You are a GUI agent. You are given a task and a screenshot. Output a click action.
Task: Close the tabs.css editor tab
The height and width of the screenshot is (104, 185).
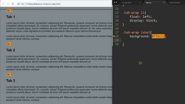coord(164,3)
